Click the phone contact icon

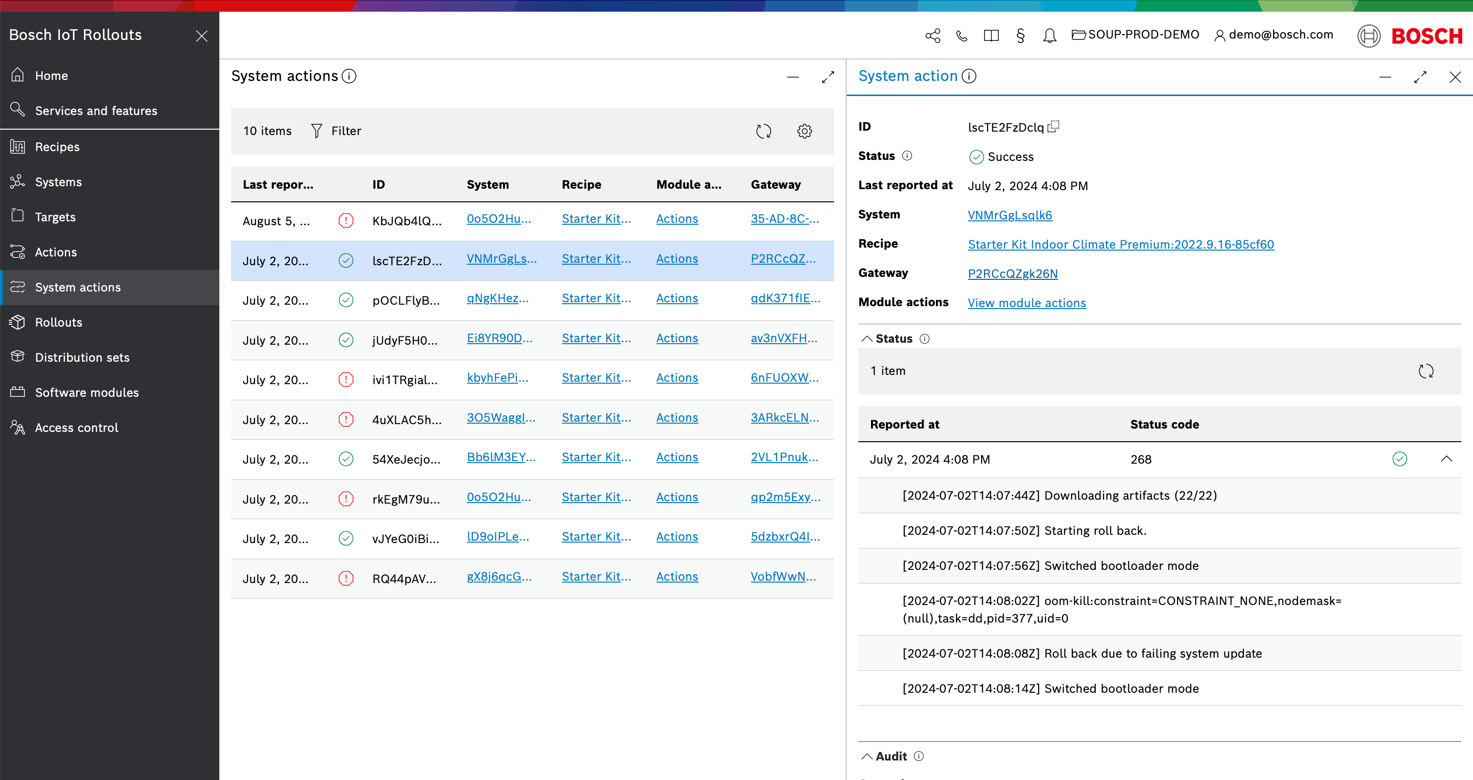[x=962, y=36]
